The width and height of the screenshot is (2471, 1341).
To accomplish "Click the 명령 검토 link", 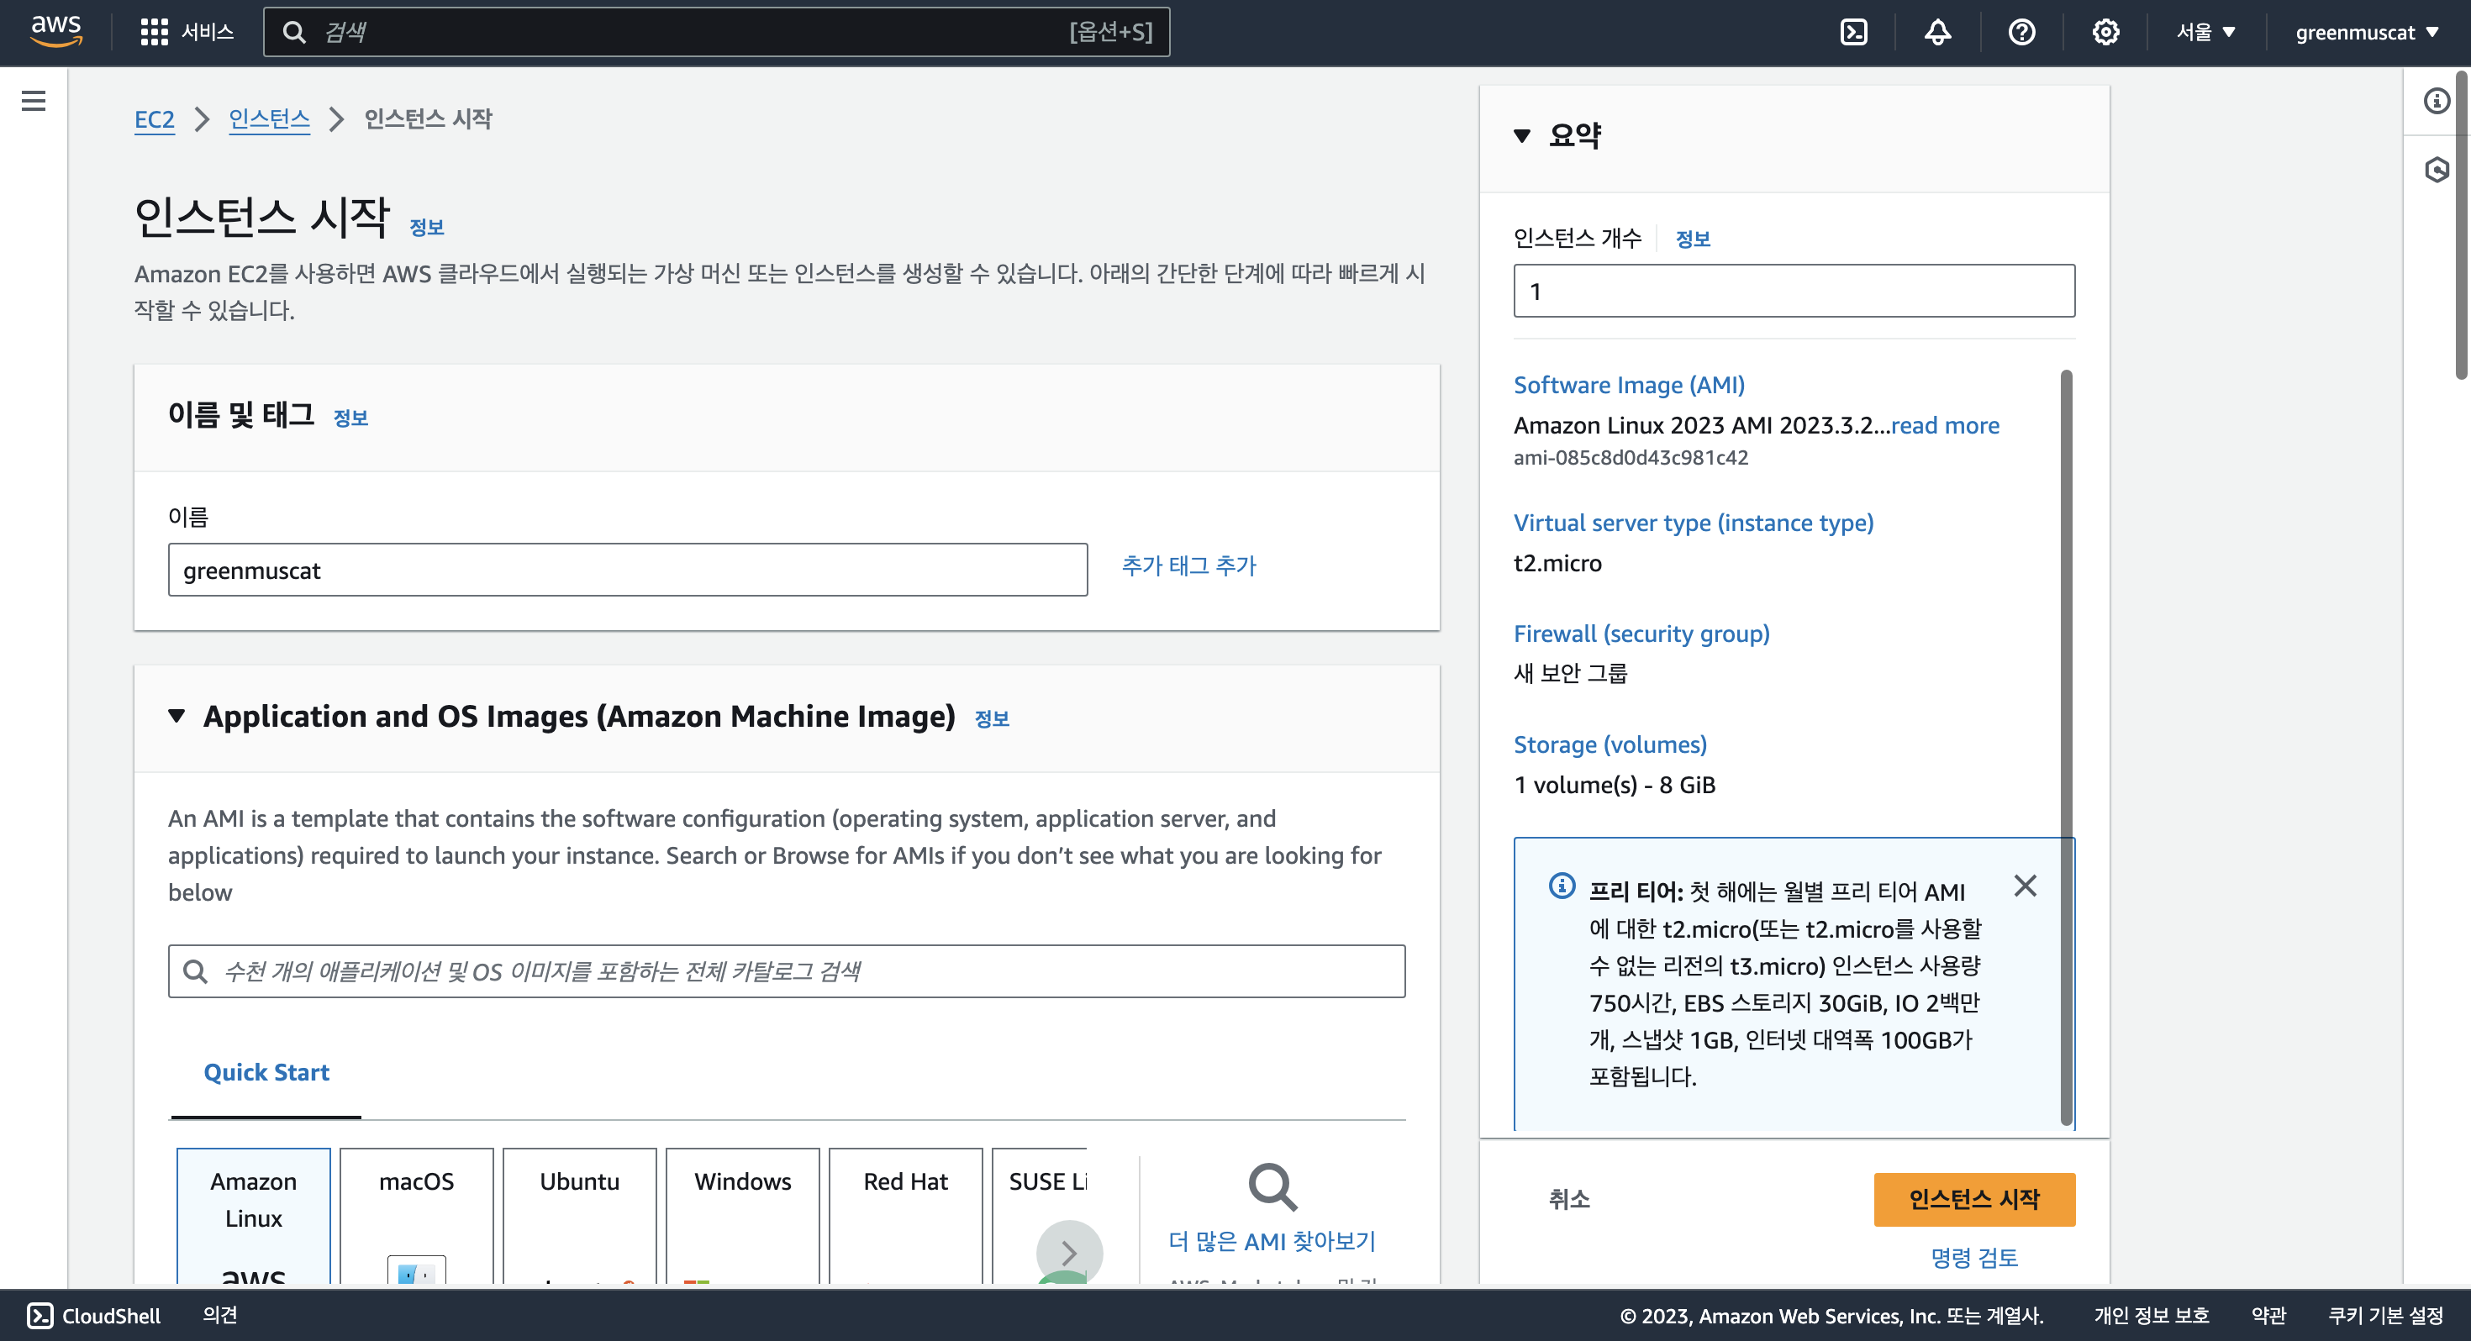I will (x=1974, y=1258).
